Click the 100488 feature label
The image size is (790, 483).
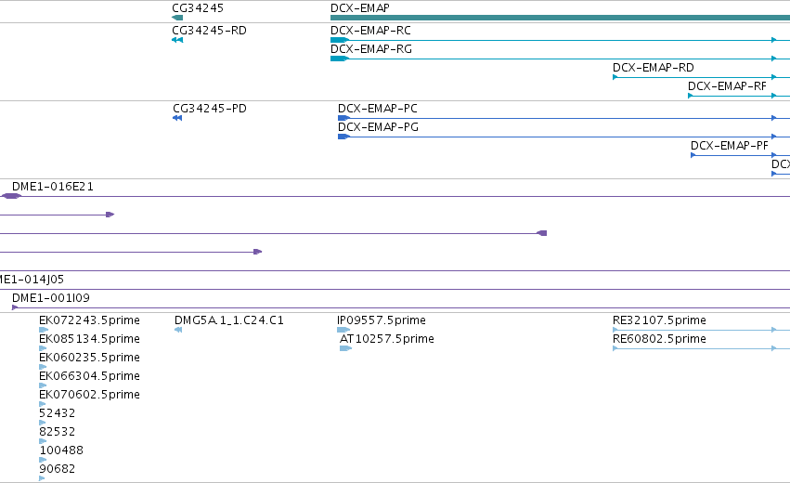(x=61, y=450)
